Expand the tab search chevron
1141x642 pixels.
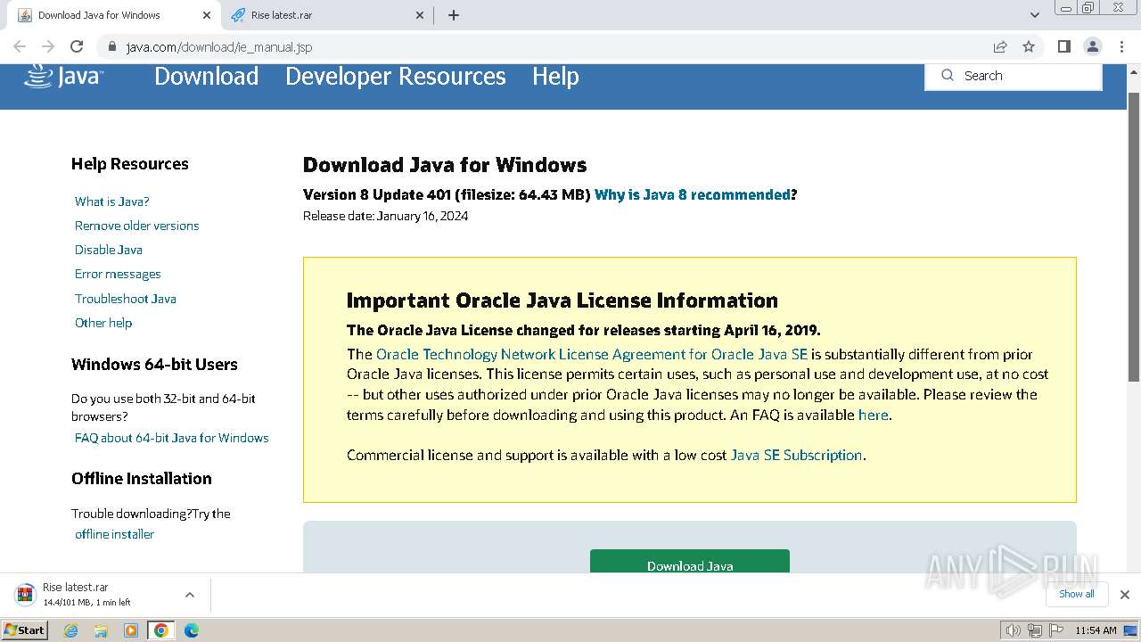point(1035,15)
